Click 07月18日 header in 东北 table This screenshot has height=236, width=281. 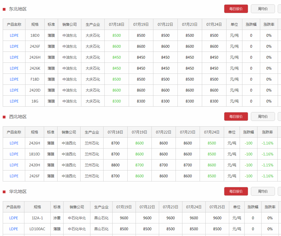point(117,24)
